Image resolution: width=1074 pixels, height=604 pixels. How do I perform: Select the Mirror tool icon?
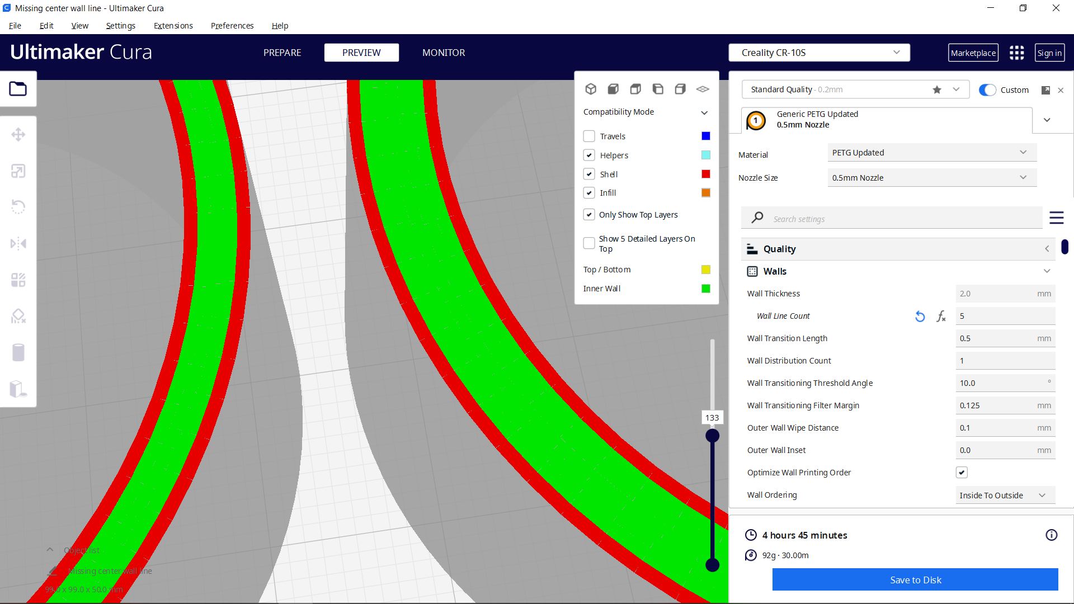pyautogui.click(x=18, y=244)
